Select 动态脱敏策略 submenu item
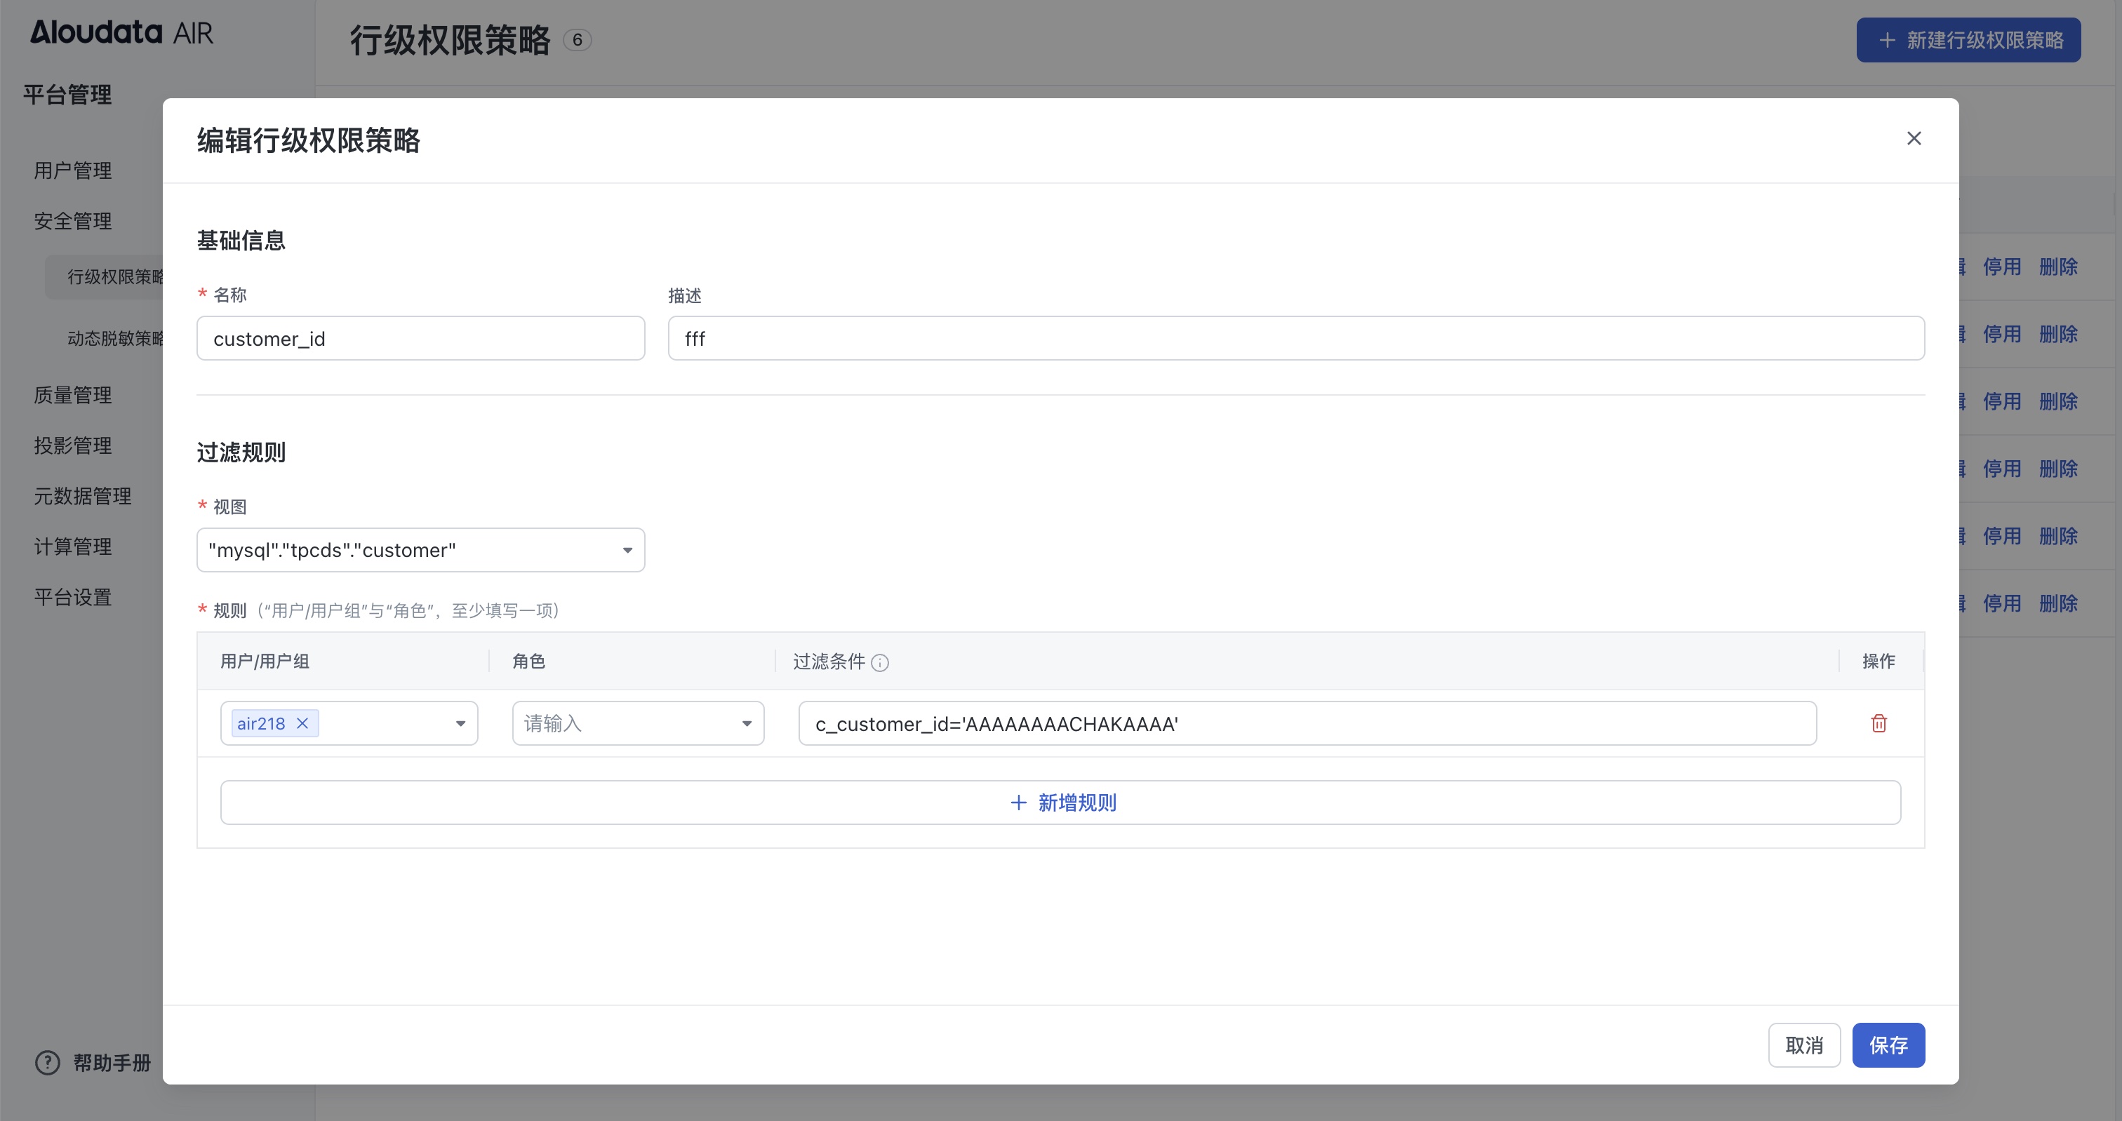The height and width of the screenshot is (1121, 2122). click(x=115, y=339)
